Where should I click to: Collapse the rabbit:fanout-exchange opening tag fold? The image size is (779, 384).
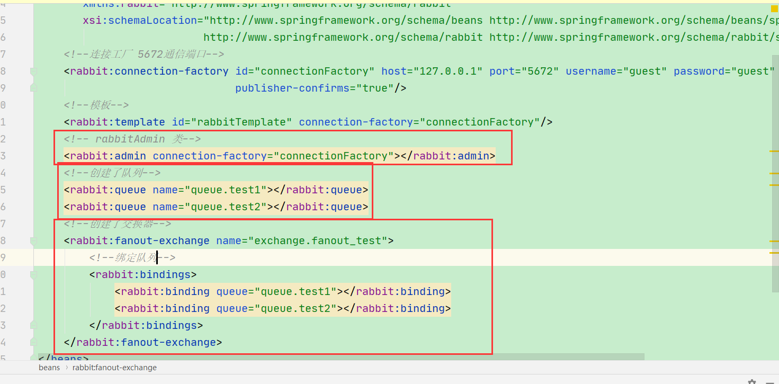point(34,240)
